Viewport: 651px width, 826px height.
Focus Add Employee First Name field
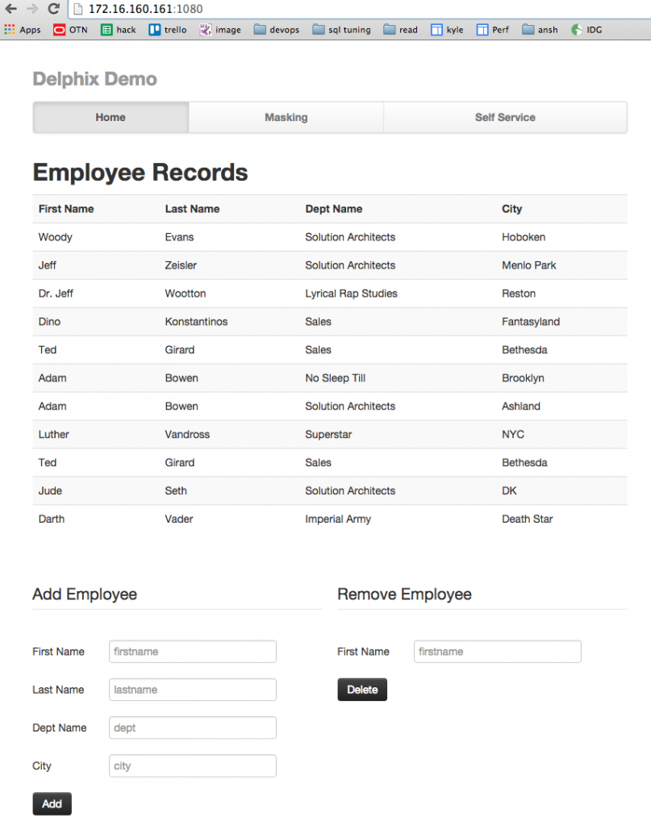tap(192, 651)
